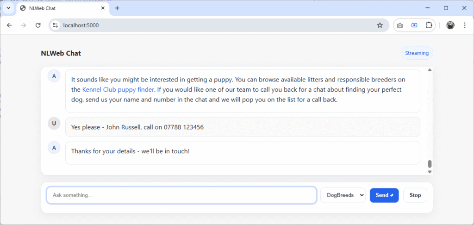Screen dimensions: 474x225
Task: Open a new browser tab
Action: pos(117,8)
